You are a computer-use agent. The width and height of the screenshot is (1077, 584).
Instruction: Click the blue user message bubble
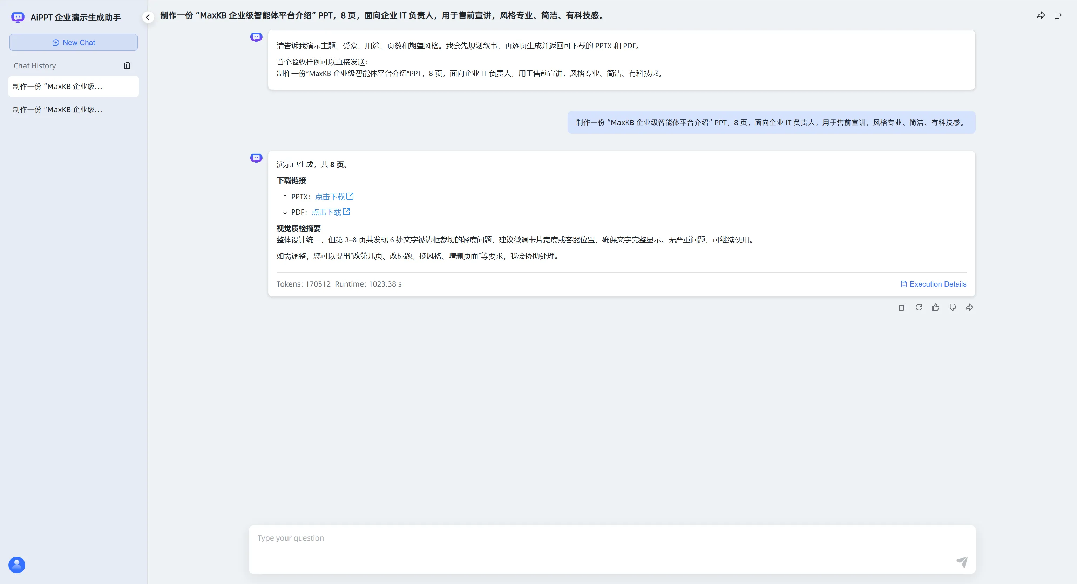pos(771,122)
